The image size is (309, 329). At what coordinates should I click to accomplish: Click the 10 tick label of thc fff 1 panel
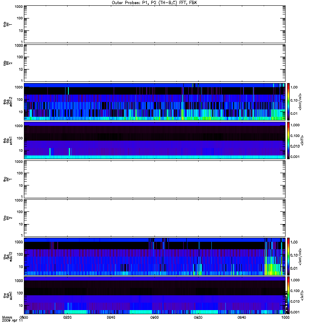coord(21,186)
